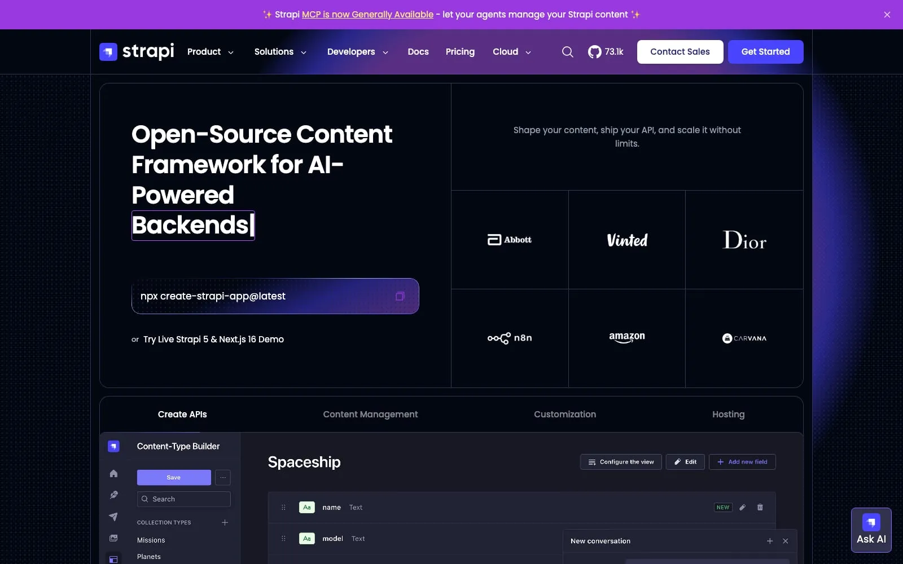Click the Save button in Content-Type Builder

174,477
